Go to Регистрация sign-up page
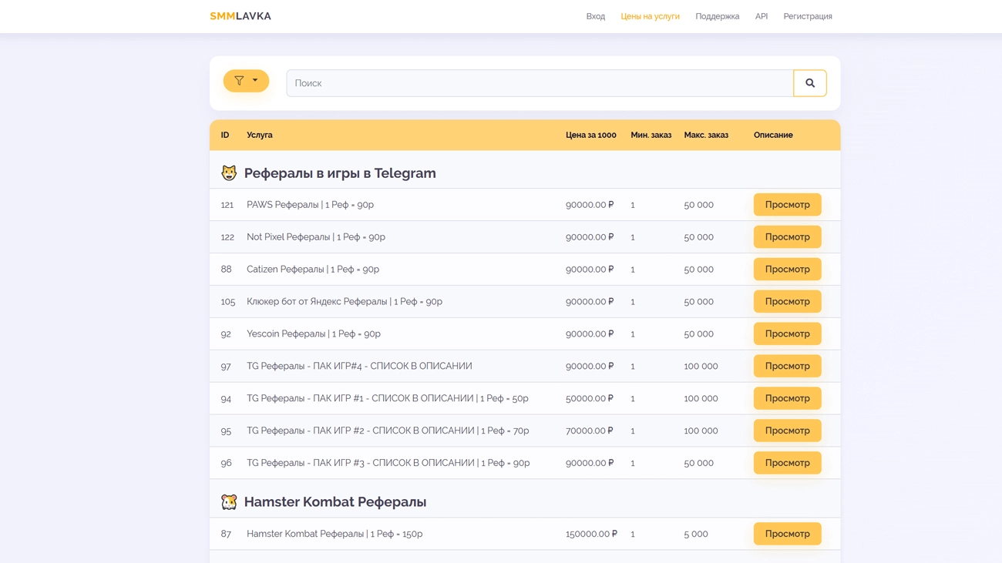 [x=807, y=16]
